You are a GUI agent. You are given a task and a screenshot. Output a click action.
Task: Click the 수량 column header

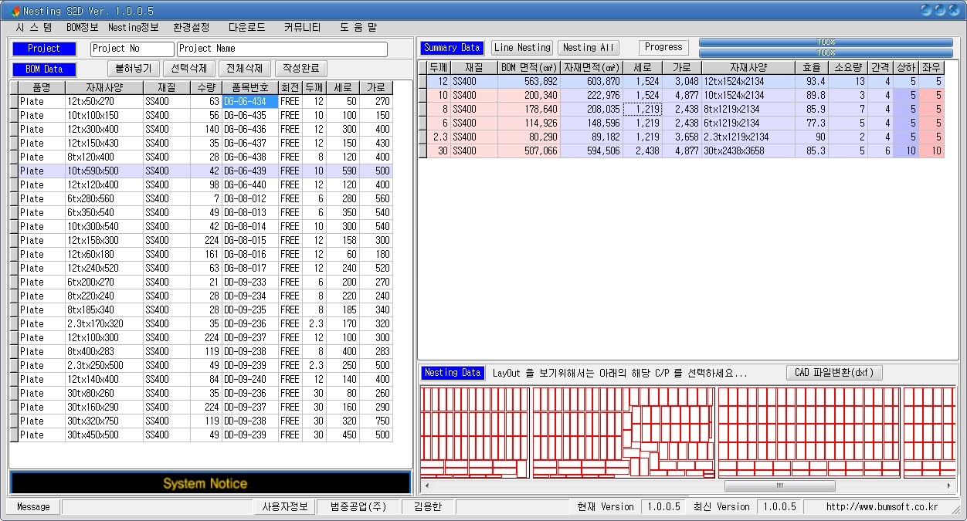pyautogui.click(x=205, y=87)
